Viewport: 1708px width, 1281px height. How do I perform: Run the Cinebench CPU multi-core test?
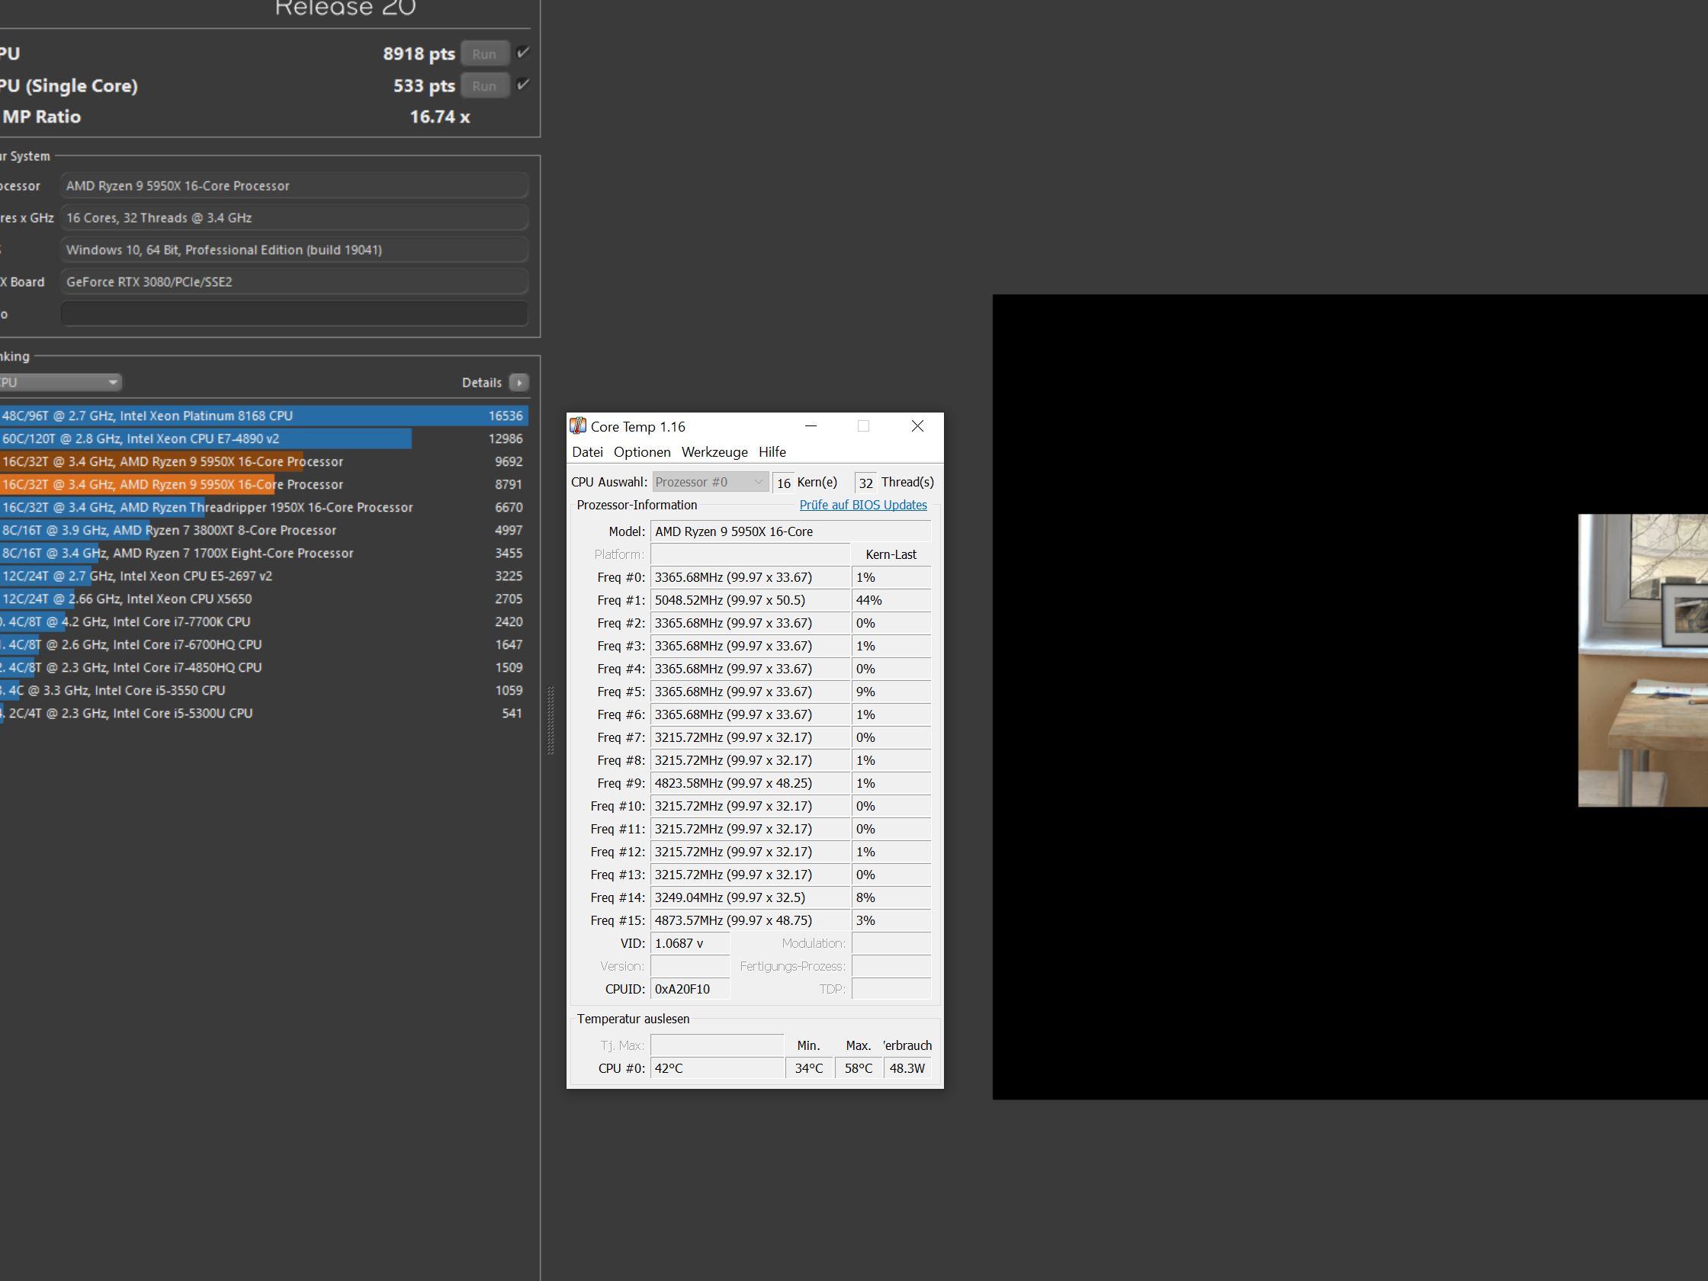click(x=484, y=54)
